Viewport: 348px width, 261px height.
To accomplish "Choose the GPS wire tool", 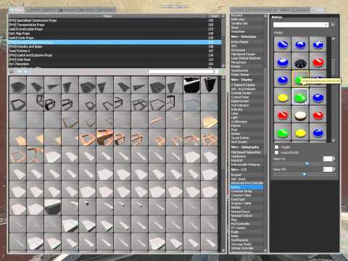I will pyautogui.click(x=246, y=46).
